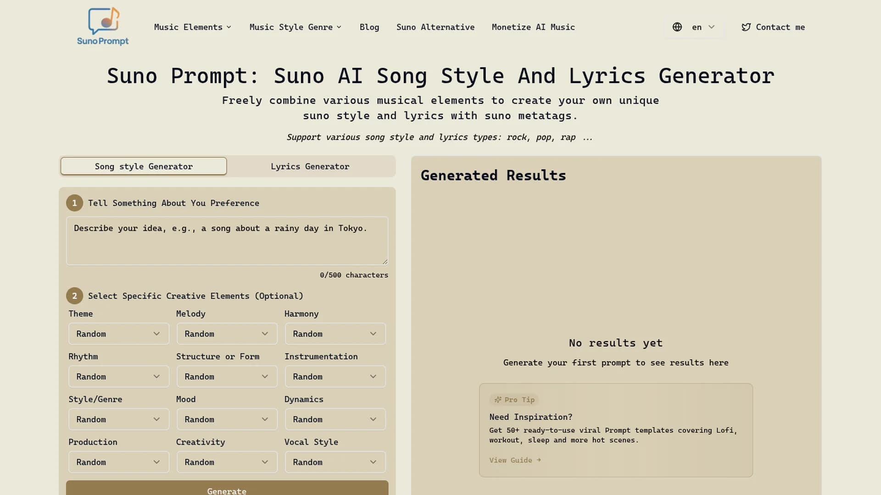Open the Melody dropdown
This screenshot has height=495, width=881.
(227, 334)
